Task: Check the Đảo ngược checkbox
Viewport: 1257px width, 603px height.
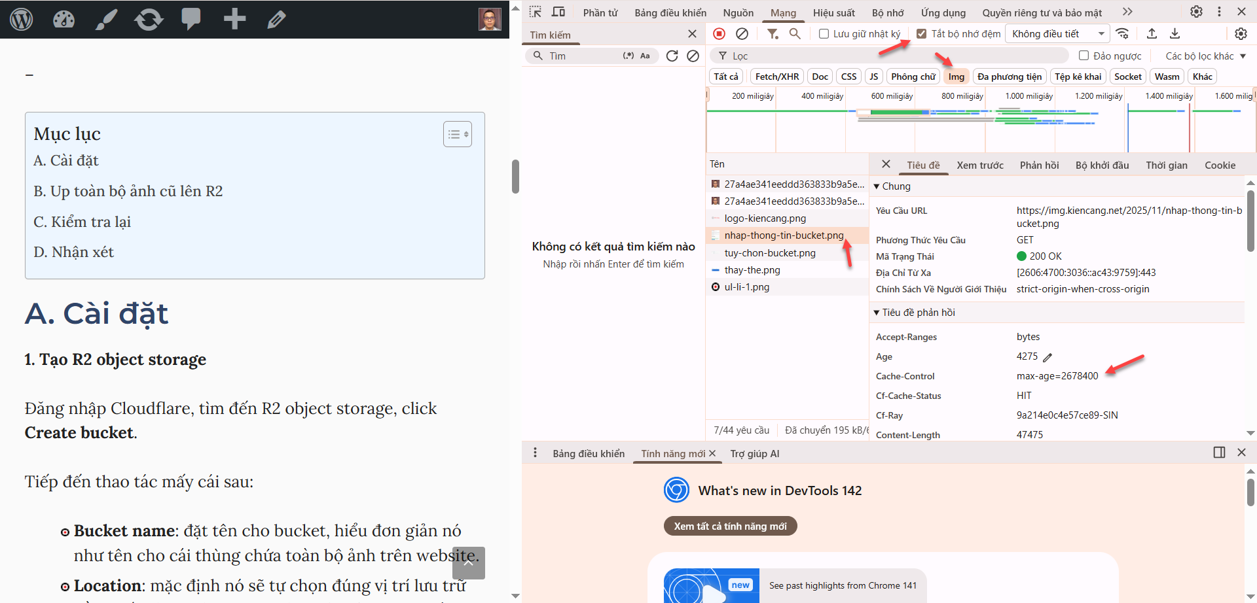Action: point(1084,56)
